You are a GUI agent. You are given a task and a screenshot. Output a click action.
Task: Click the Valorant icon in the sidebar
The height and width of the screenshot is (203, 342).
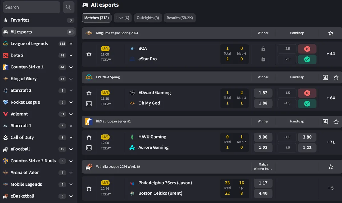click(x=5, y=114)
